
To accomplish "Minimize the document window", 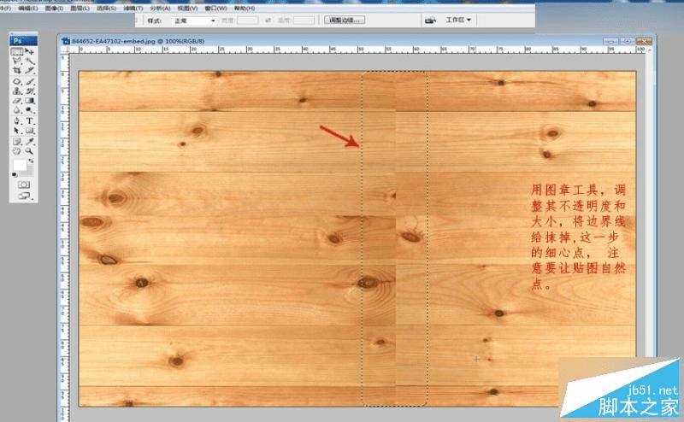I will (x=611, y=41).
